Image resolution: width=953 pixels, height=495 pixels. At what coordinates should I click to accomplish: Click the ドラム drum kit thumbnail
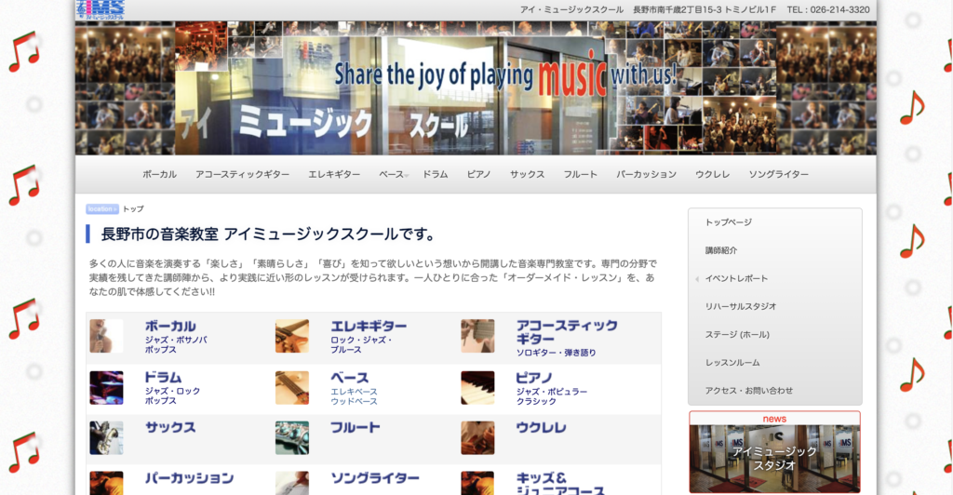click(106, 387)
